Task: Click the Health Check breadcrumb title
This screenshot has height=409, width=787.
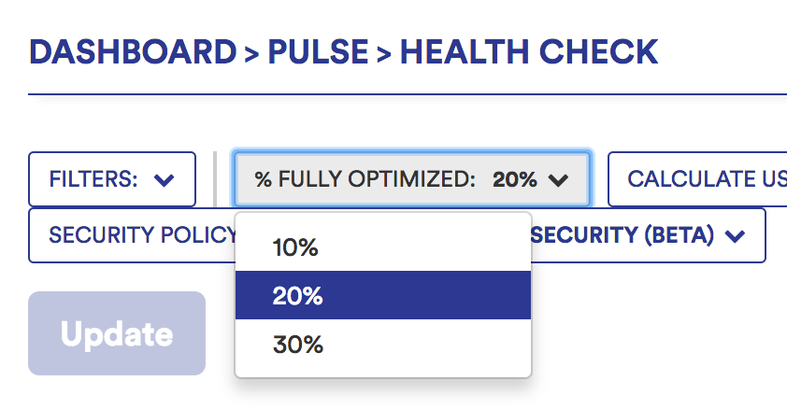Action: point(528,52)
